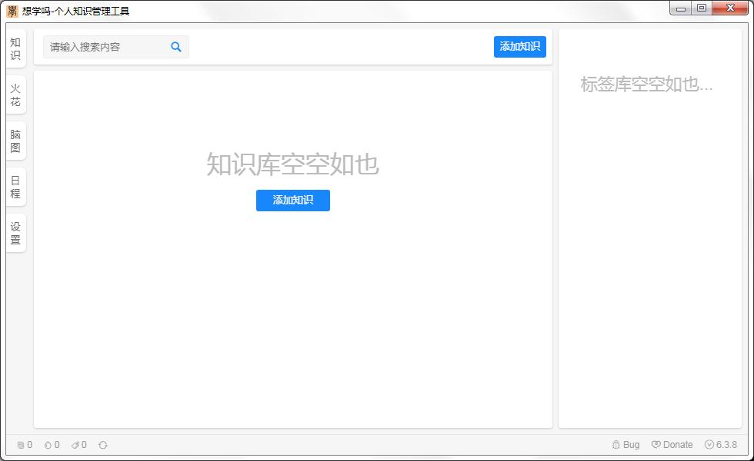Open the 知识 sidebar tab

coord(15,48)
